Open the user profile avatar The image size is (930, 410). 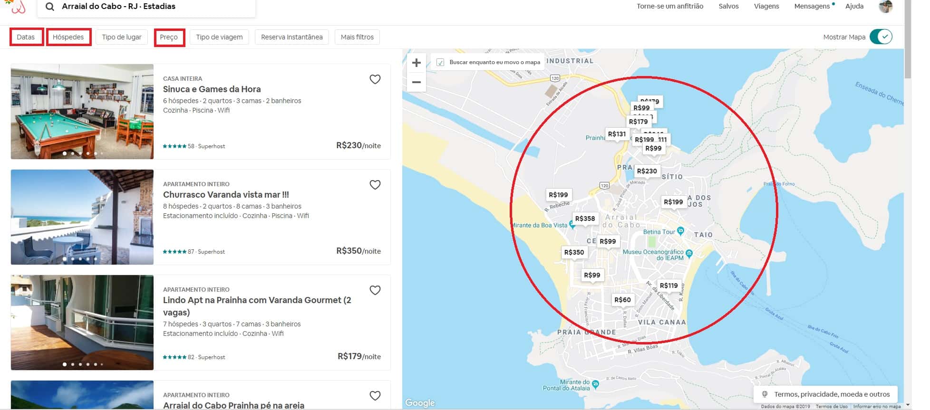coord(885,7)
